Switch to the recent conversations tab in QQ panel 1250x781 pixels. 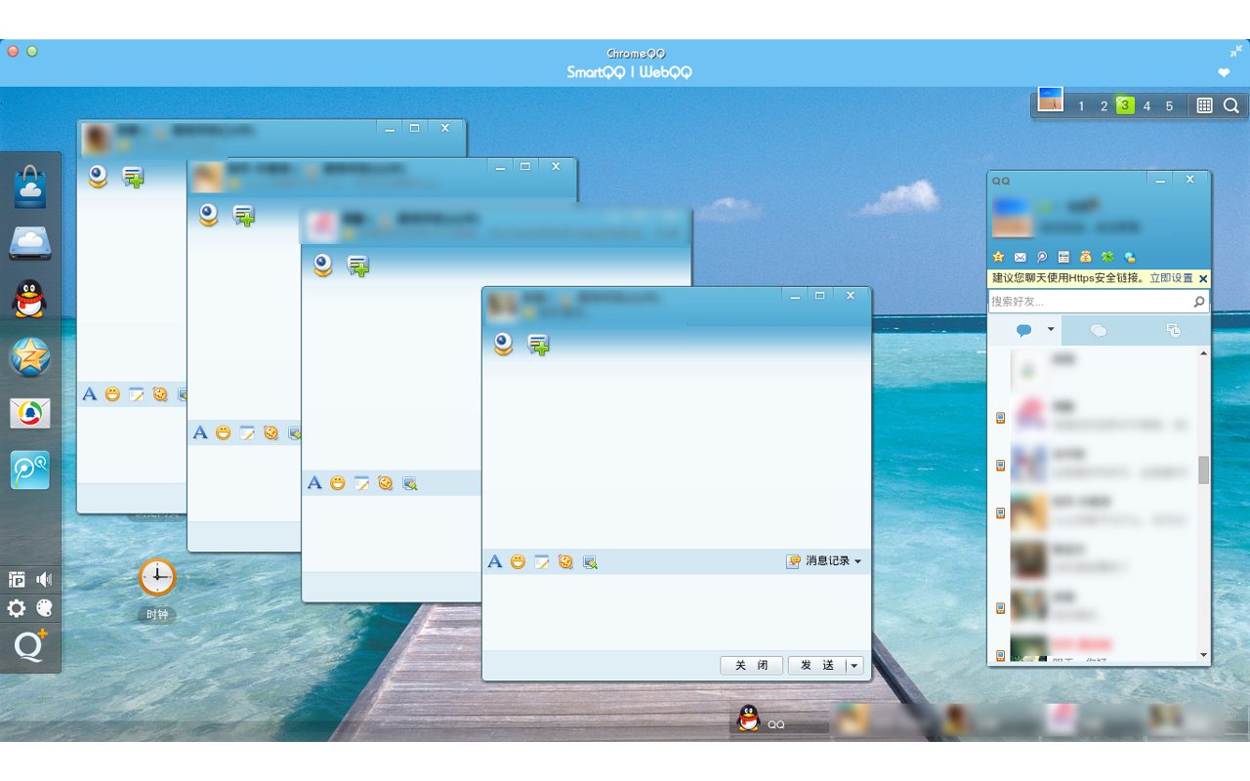pyautogui.click(x=1174, y=331)
